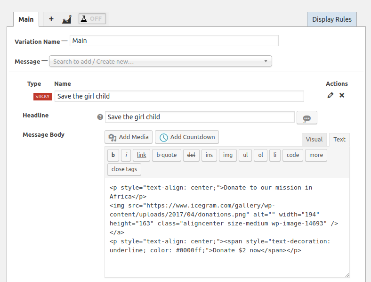Select the Main variation tab

[x=26, y=19]
